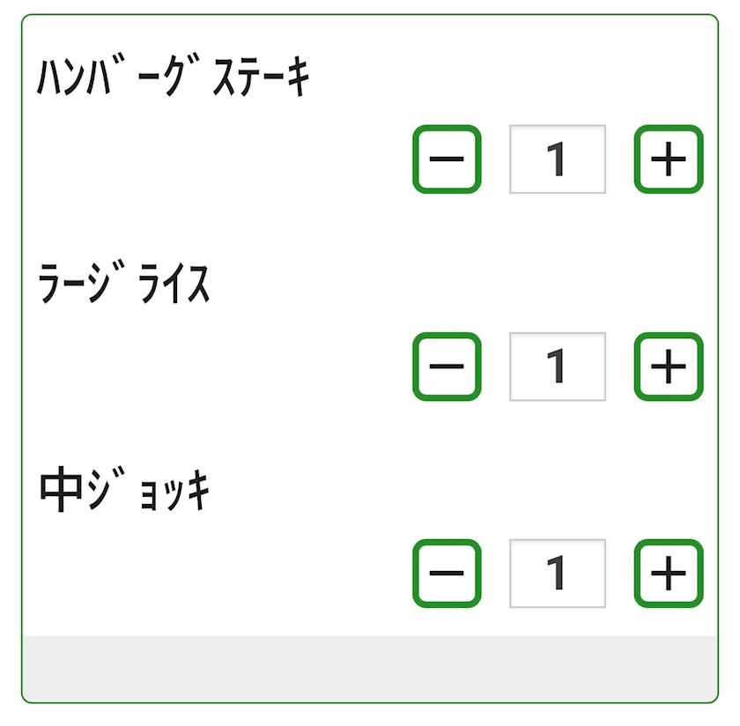740x726 pixels.
Task: Decrease the 中ジョッキ quantity with minus button
Action: coord(447,573)
